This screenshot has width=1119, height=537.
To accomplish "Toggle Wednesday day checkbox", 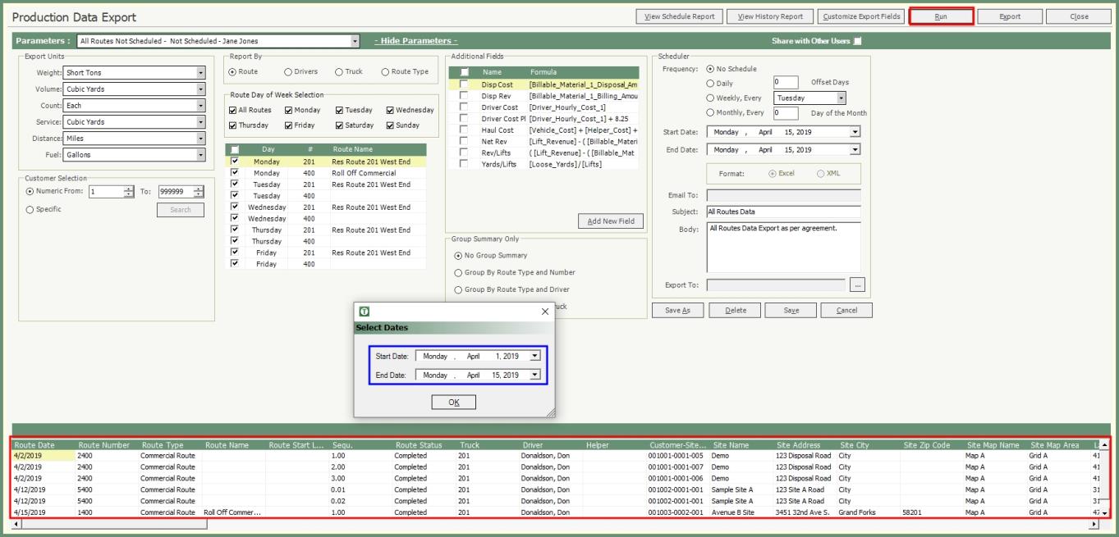I will point(390,110).
